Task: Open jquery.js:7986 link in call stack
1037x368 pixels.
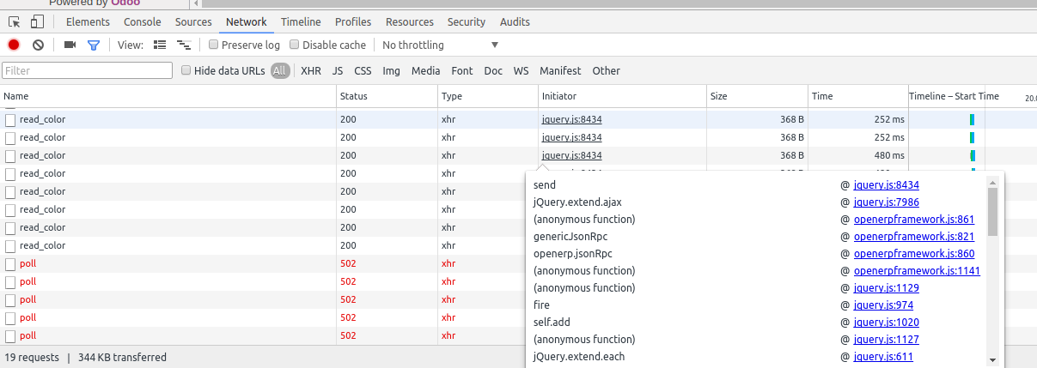Action: point(886,202)
